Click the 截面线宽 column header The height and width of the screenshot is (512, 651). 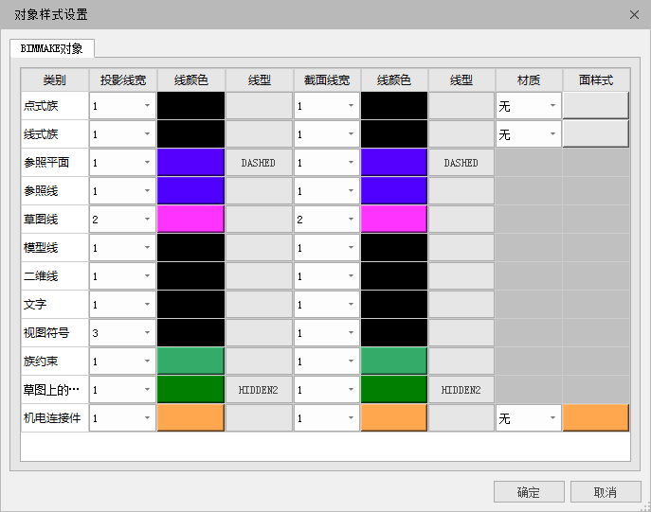[x=327, y=80]
